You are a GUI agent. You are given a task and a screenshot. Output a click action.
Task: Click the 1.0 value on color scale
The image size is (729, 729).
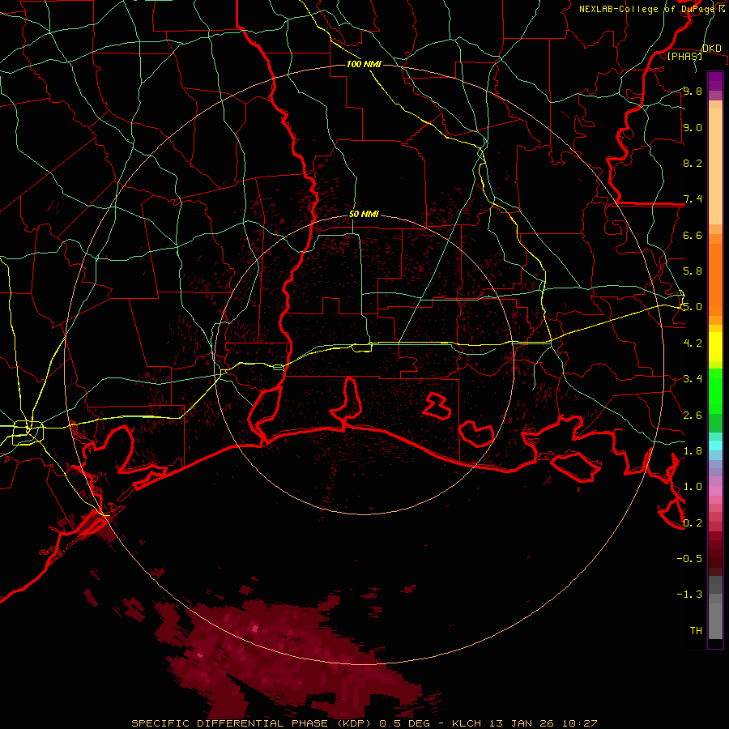[693, 487]
